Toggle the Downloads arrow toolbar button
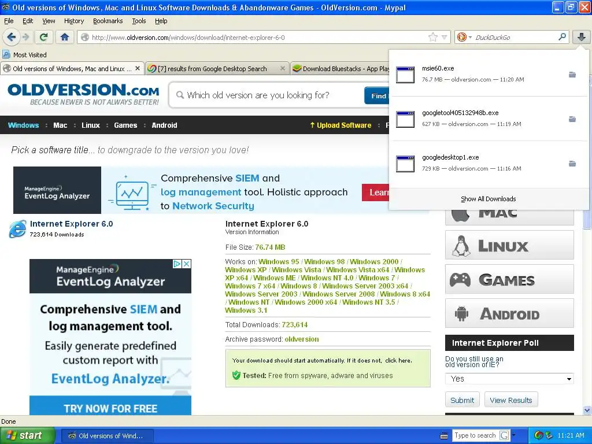 coord(582,36)
